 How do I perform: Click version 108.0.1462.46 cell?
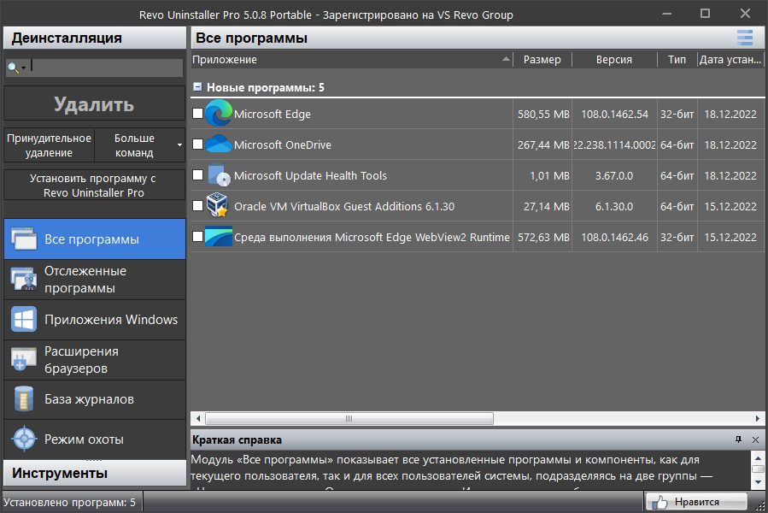click(x=615, y=238)
